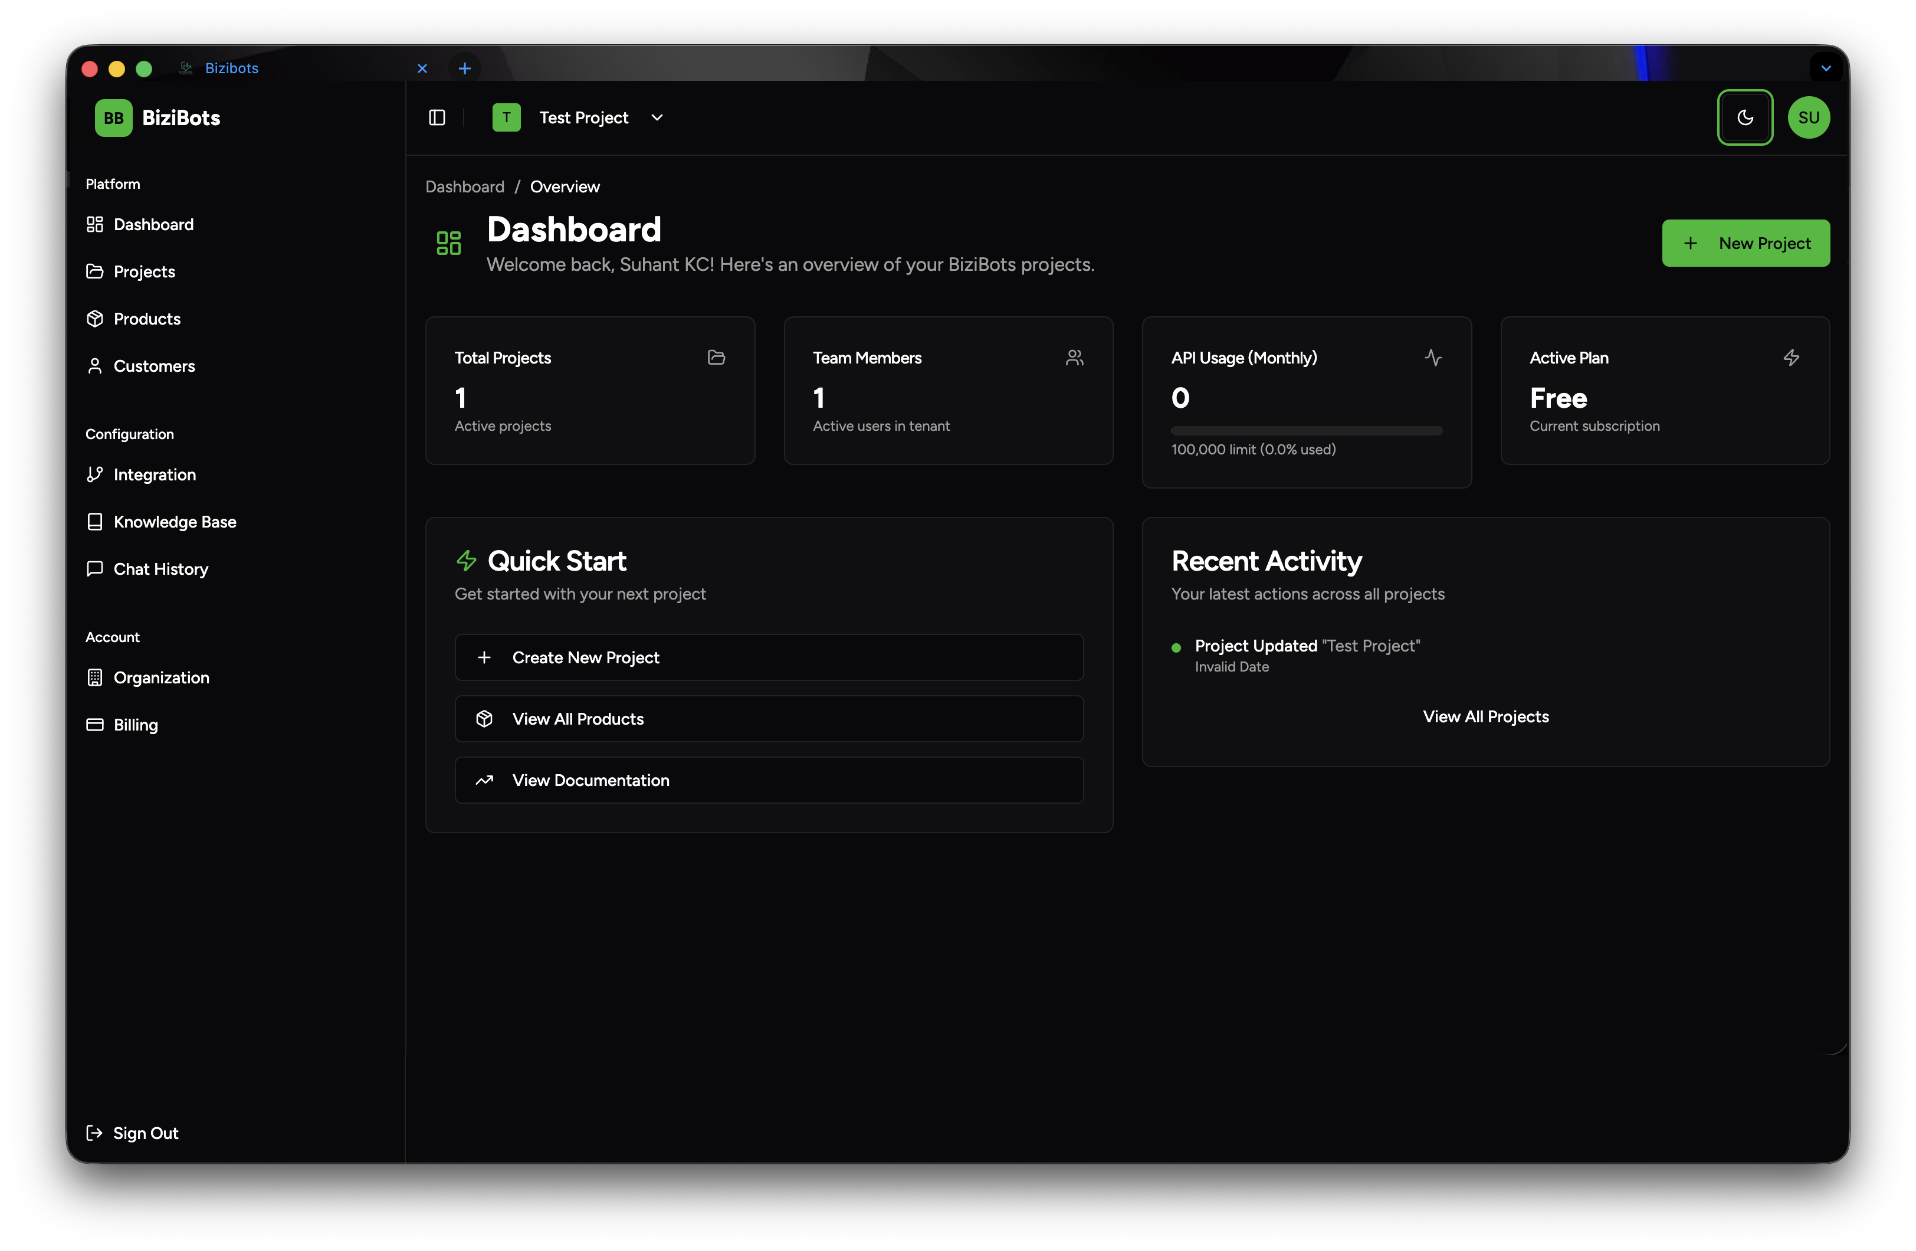The image size is (1916, 1251).
Task: Click activity pulse icon on API Usage card
Action: tap(1433, 358)
